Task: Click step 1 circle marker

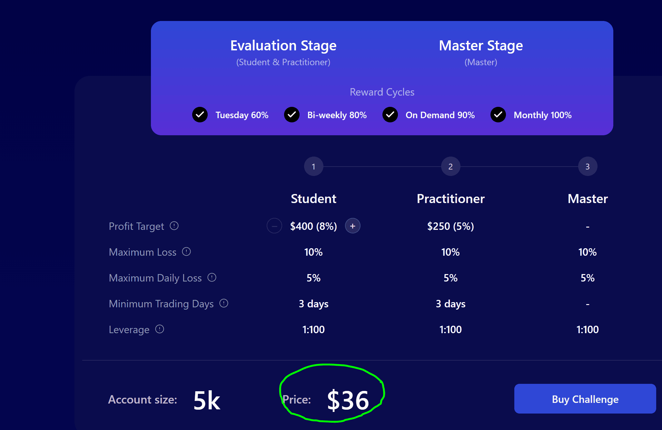Action: pyautogui.click(x=313, y=167)
